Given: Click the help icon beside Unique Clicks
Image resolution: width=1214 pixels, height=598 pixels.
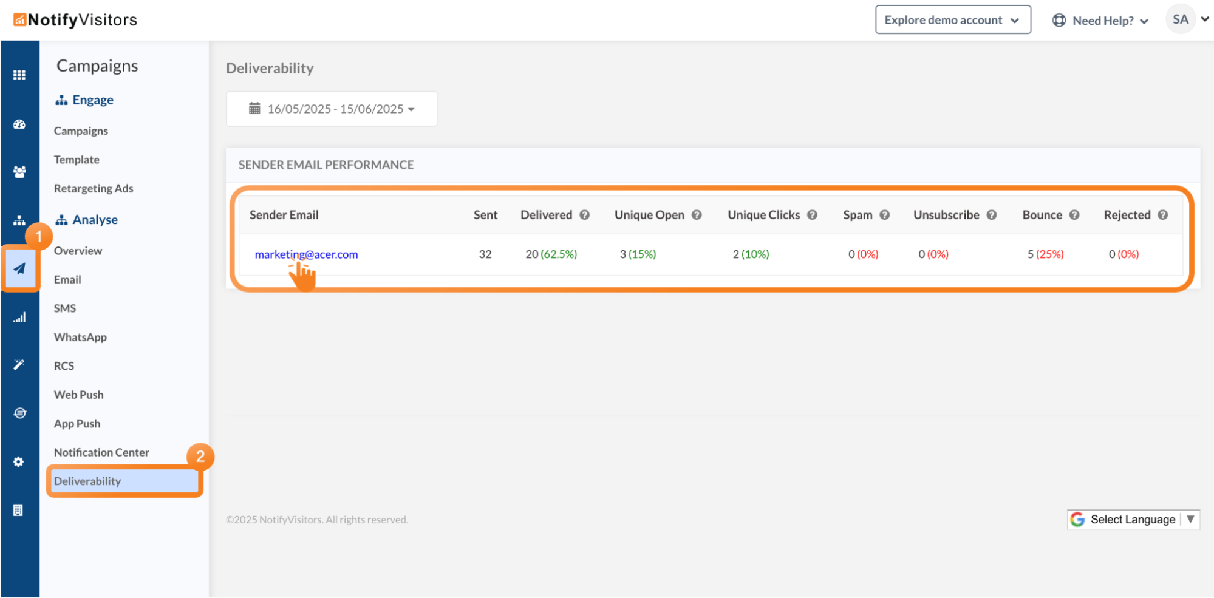Looking at the screenshot, I should coord(812,215).
